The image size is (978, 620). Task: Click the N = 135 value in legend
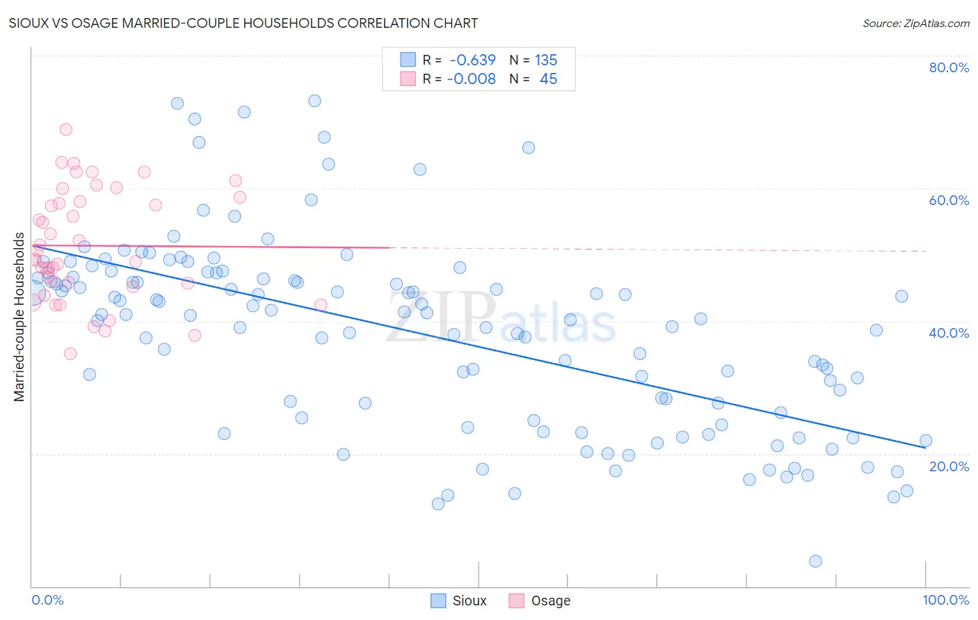click(534, 60)
